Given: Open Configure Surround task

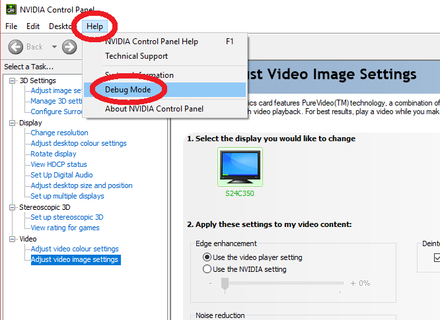Looking at the screenshot, I should pos(56,112).
